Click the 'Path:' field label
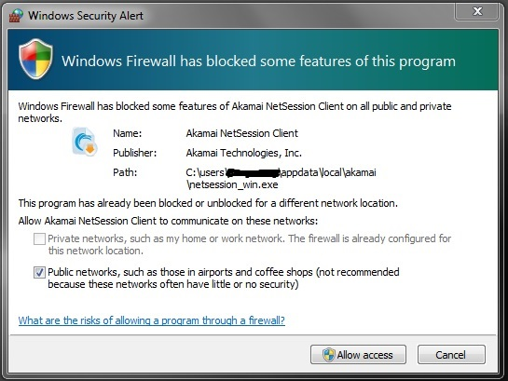The image size is (508, 381). (125, 172)
